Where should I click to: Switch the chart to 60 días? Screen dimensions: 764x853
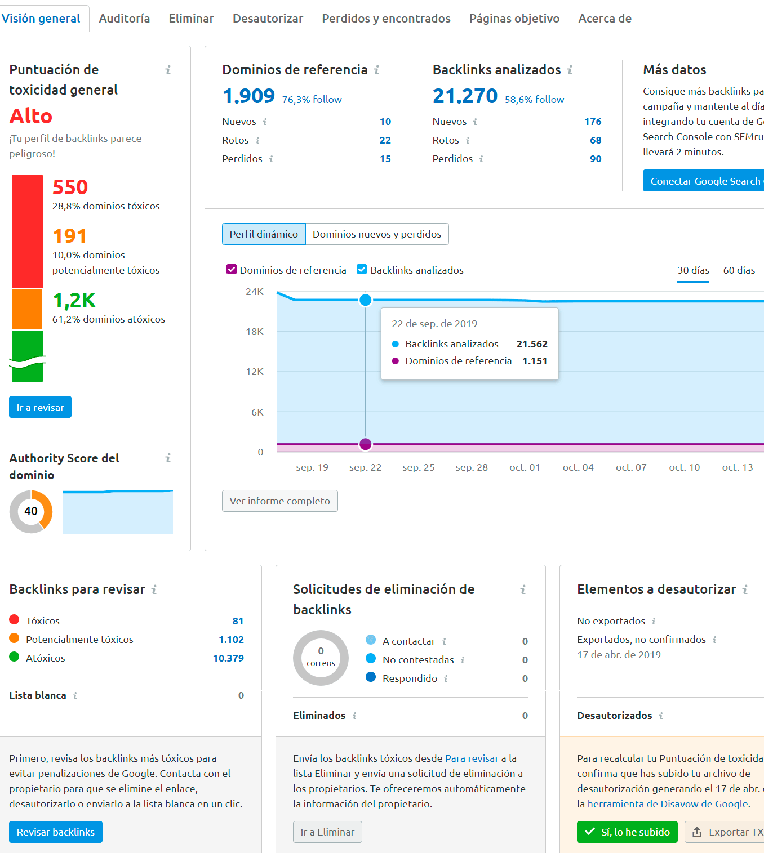[739, 270]
